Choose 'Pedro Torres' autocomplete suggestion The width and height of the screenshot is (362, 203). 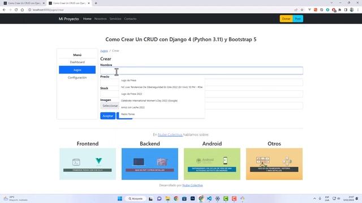pos(162,114)
